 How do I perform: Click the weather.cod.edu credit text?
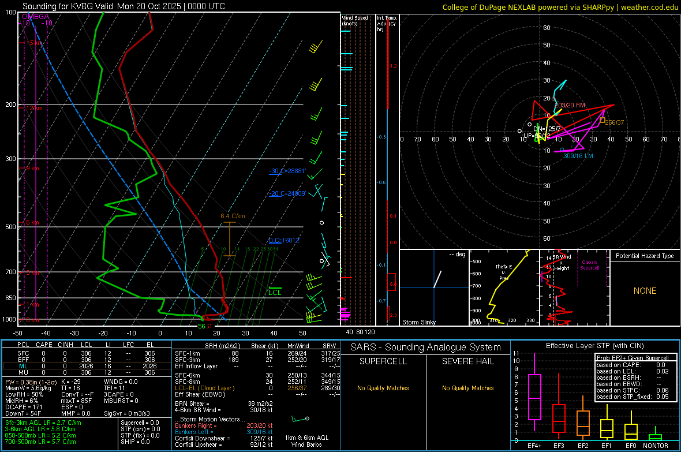(649, 7)
